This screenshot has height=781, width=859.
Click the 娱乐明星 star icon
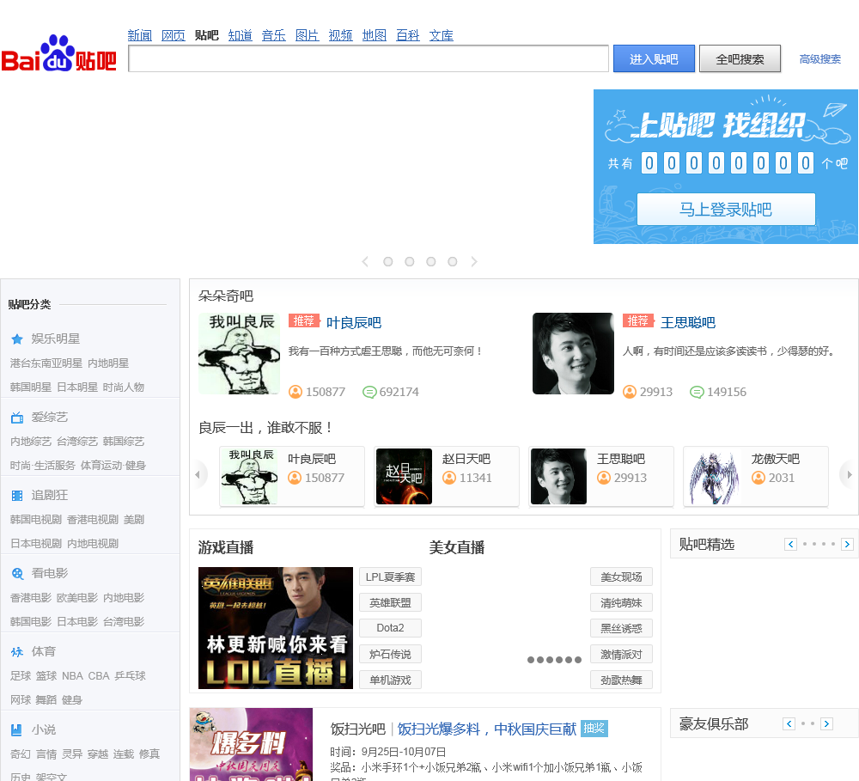pyautogui.click(x=17, y=339)
